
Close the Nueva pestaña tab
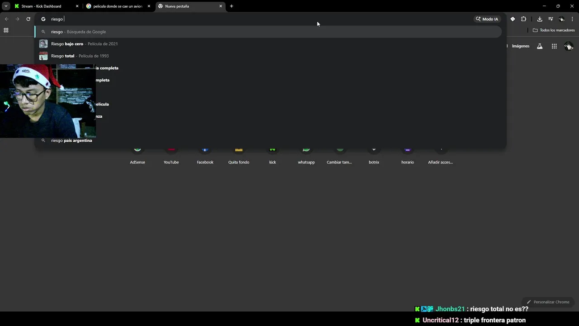[x=221, y=6]
